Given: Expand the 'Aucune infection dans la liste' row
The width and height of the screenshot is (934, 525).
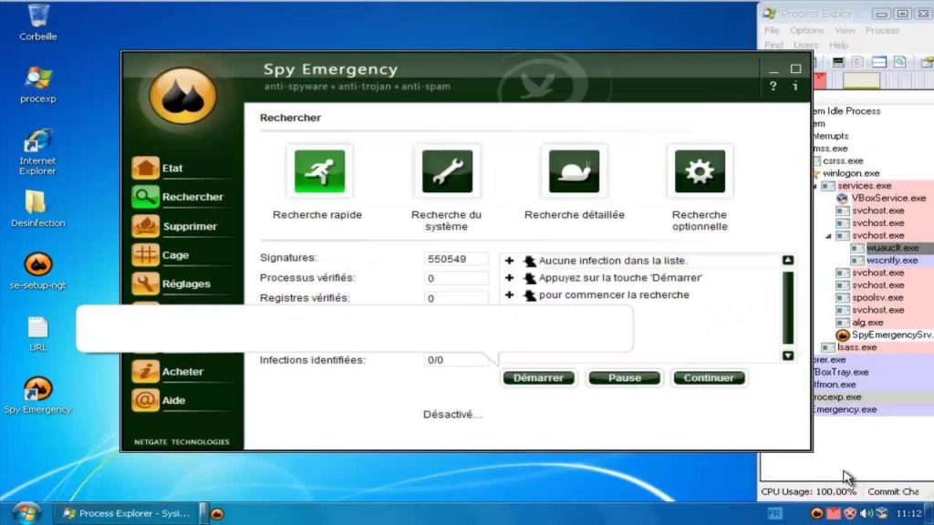Looking at the screenshot, I should pyautogui.click(x=509, y=261).
